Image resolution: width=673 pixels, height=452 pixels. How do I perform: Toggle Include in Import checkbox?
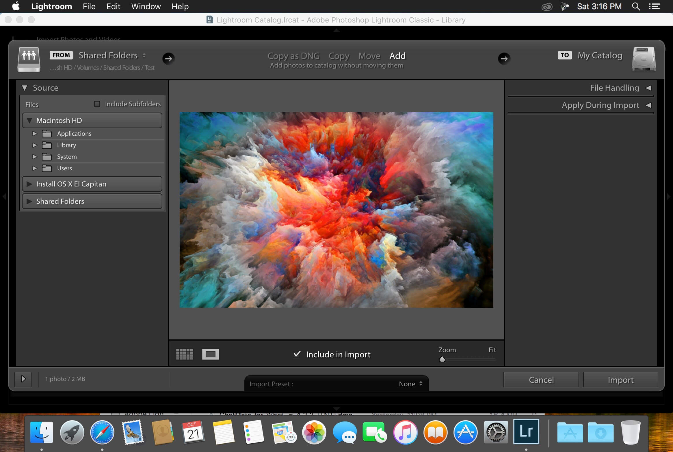click(297, 354)
